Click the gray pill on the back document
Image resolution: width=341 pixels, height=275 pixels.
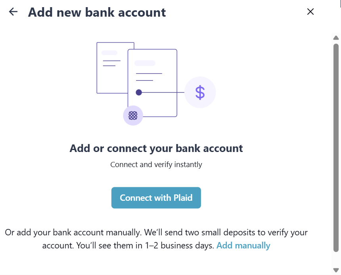pyautogui.click(x=109, y=53)
